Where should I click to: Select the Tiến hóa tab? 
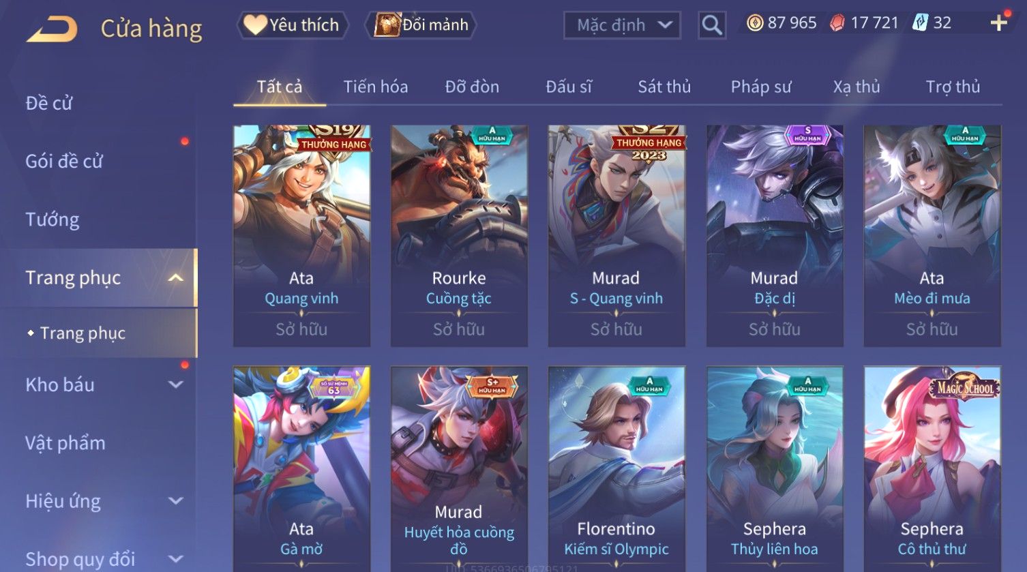point(376,87)
